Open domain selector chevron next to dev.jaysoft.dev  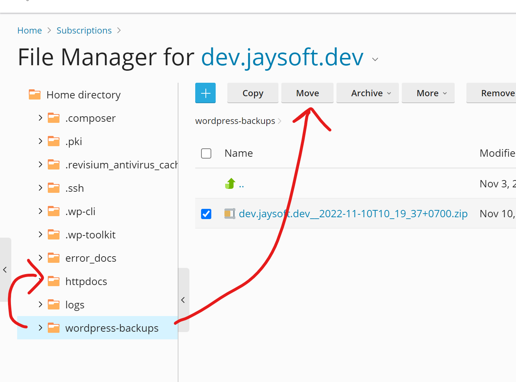point(375,59)
